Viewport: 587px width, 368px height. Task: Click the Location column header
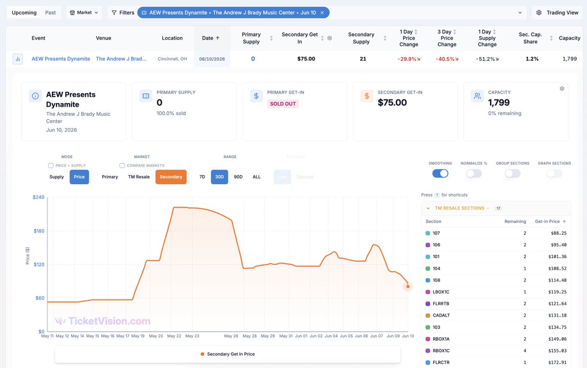pos(172,38)
